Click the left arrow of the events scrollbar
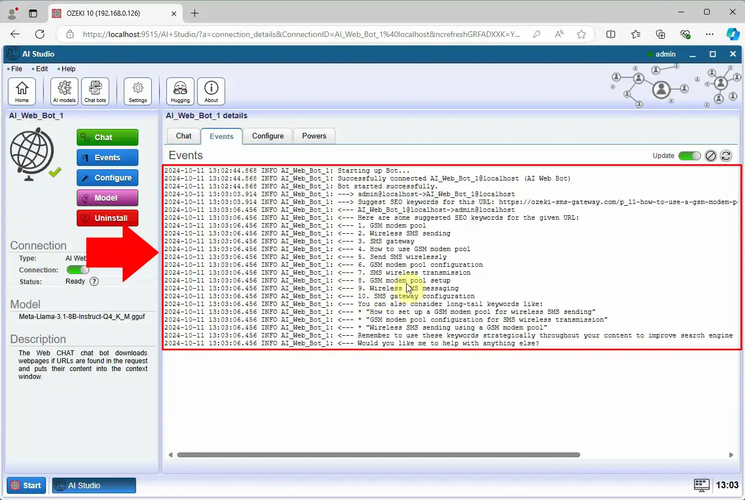This screenshot has height=500, width=745. pyautogui.click(x=171, y=455)
